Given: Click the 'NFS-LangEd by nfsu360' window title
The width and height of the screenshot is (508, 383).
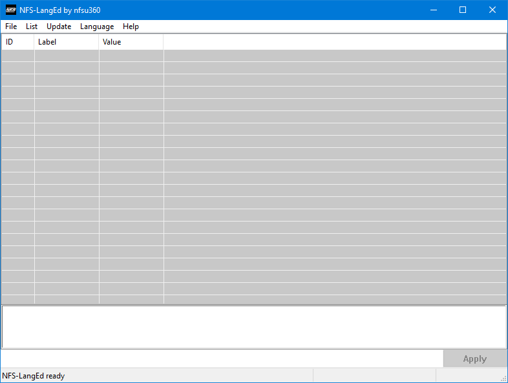Looking at the screenshot, I should pos(60,10).
